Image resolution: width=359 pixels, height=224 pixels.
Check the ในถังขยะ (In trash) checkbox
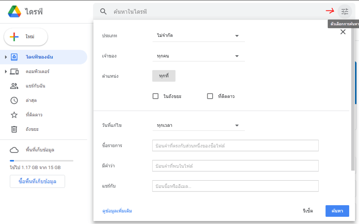click(156, 96)
